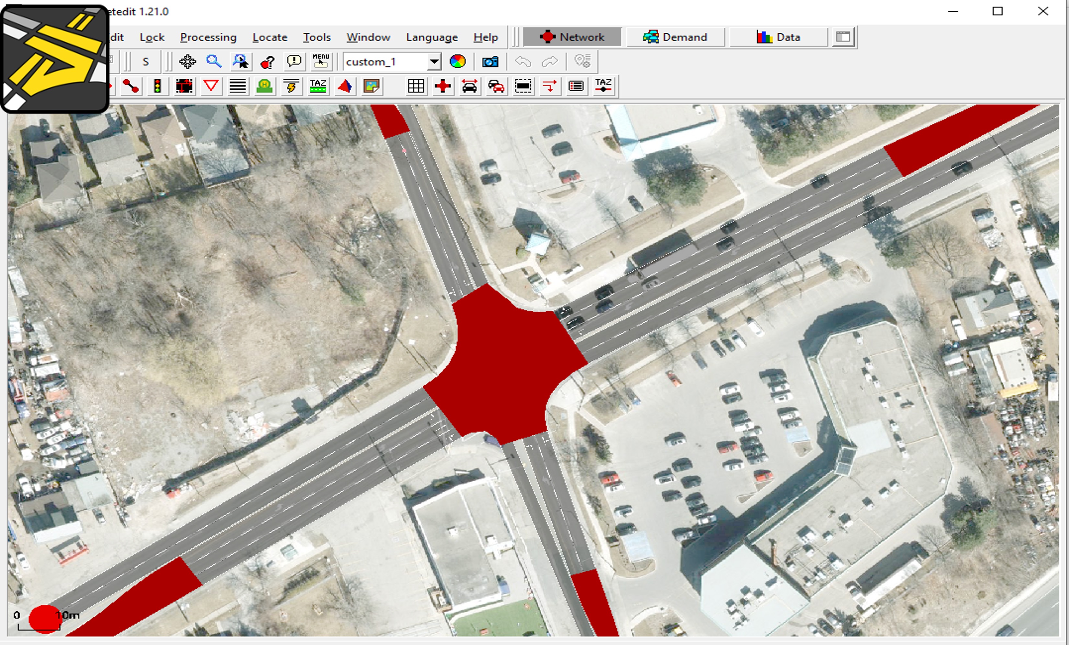Select the Move mode icon
1069x645 pixels.
click(x=184, y=86)
